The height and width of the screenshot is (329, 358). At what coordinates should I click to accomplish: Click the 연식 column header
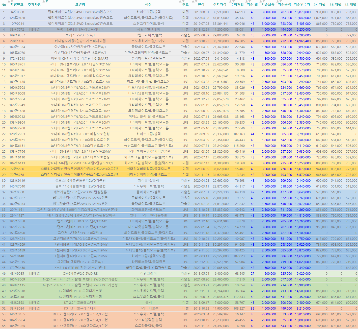coord(201,5)
